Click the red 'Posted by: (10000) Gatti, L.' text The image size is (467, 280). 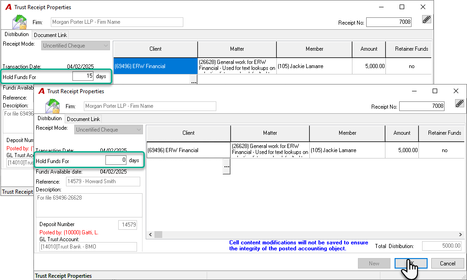pos(69,232)
